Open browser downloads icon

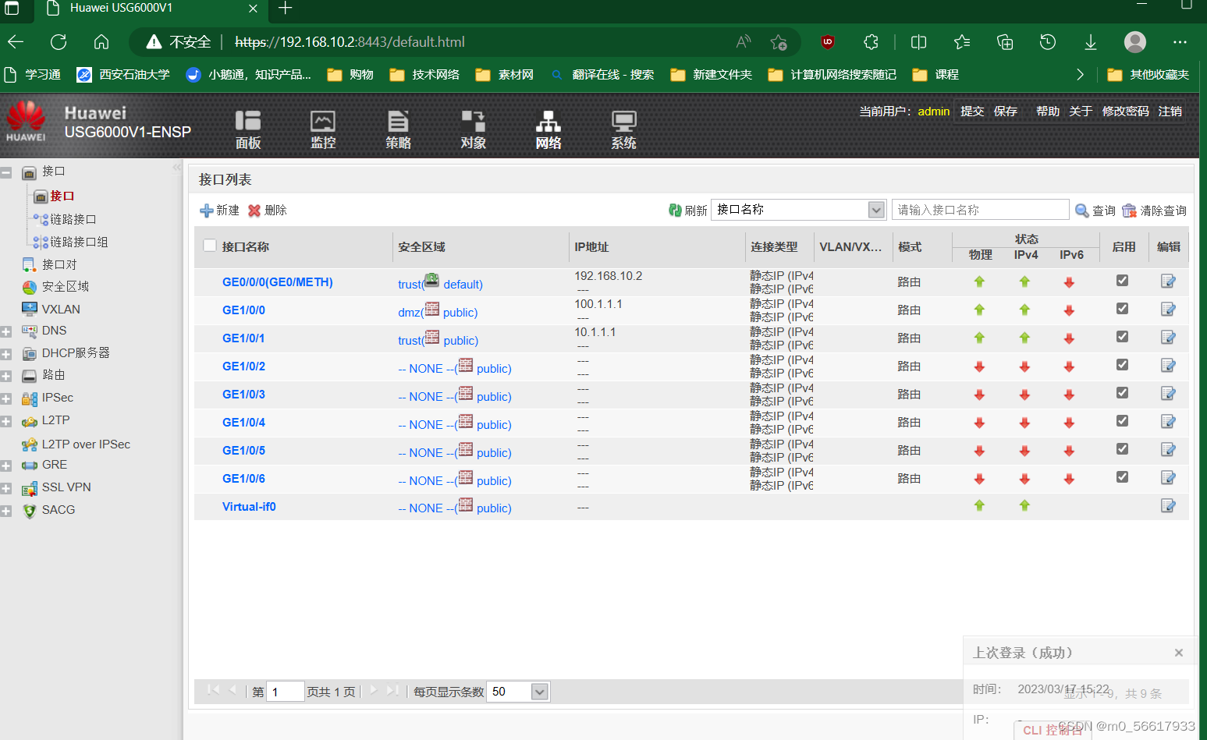tap(1091, 42)
